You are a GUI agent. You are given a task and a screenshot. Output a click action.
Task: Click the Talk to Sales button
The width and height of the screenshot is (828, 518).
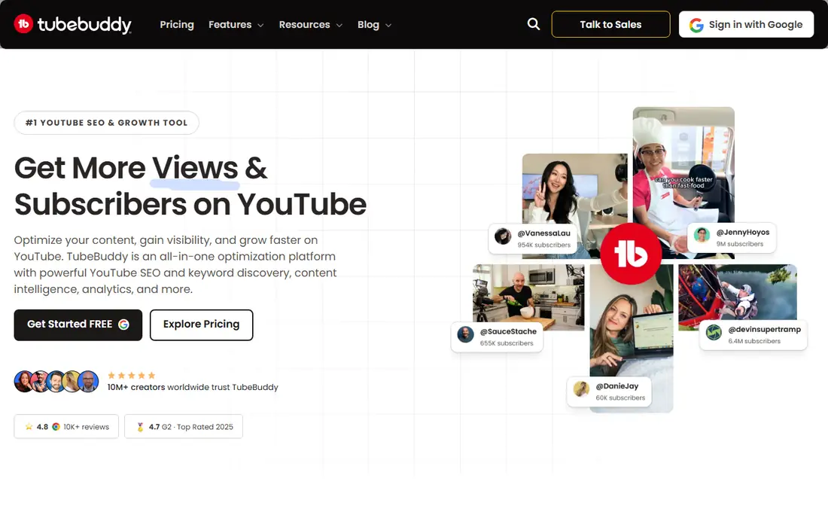(610, 24)
